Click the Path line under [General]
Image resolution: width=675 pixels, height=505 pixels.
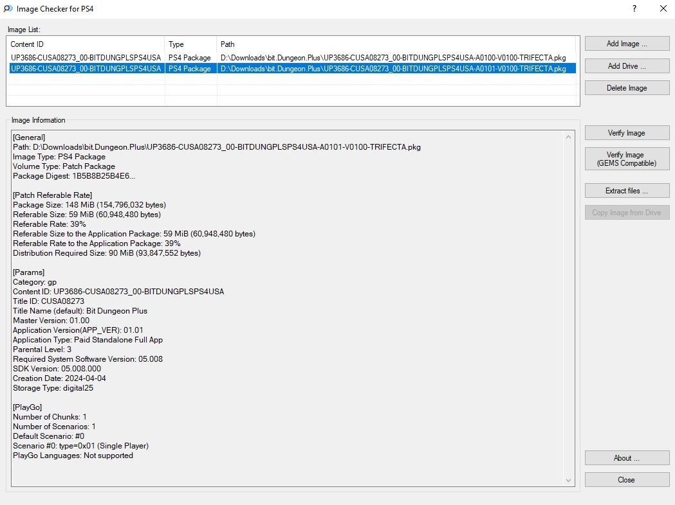pos(217,147)
